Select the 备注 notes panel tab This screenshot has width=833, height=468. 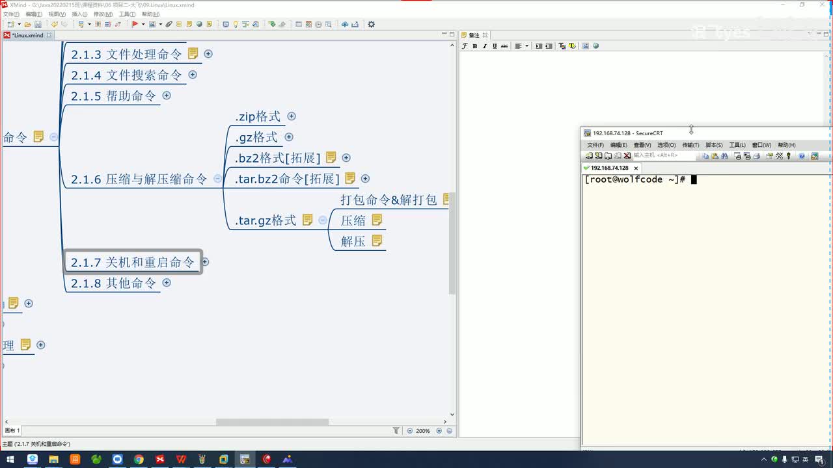474,35
